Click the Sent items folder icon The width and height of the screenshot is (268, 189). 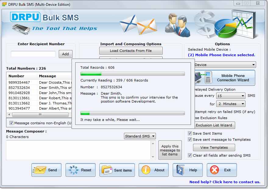coord(107,170)
